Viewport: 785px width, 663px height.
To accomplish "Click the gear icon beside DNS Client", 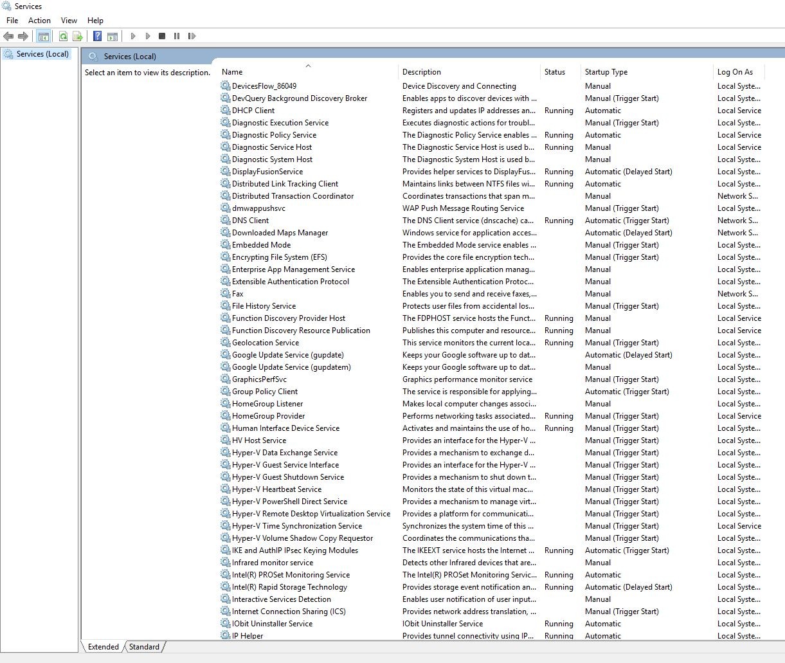I will pos(225,220).
